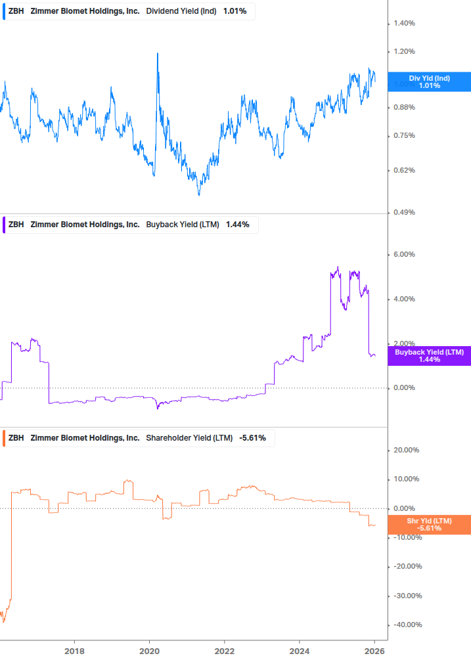Click the blue color bar on the Dividend Yield legend
This screenshot has height=660, width=471.
pyautogui.click(x=4, y=11)
